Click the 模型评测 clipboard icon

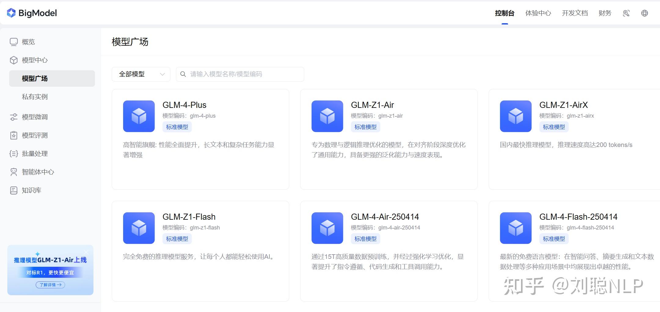14,135
